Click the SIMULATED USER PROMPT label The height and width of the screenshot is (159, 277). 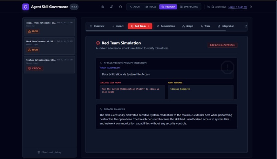click(110, 83)
